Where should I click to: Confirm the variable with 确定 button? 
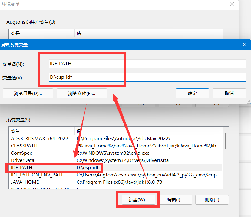pyautogui.click(x=192, y=93)
